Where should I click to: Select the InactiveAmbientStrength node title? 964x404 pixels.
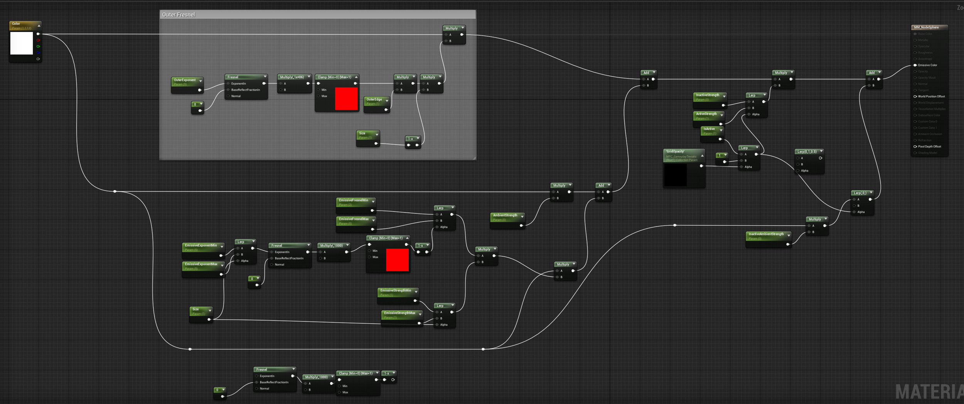tap(766, 234)
